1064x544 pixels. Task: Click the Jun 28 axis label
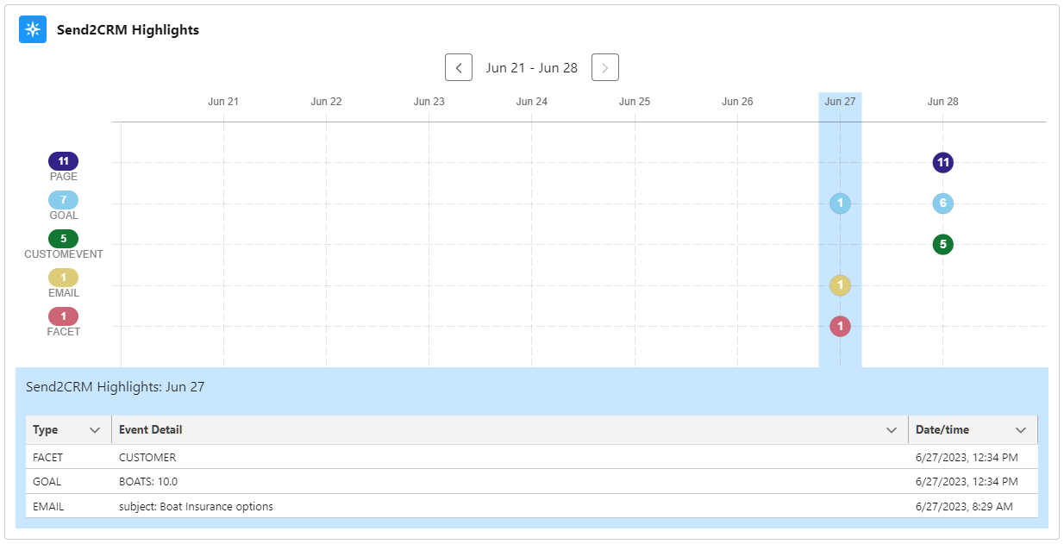[943, 102]
